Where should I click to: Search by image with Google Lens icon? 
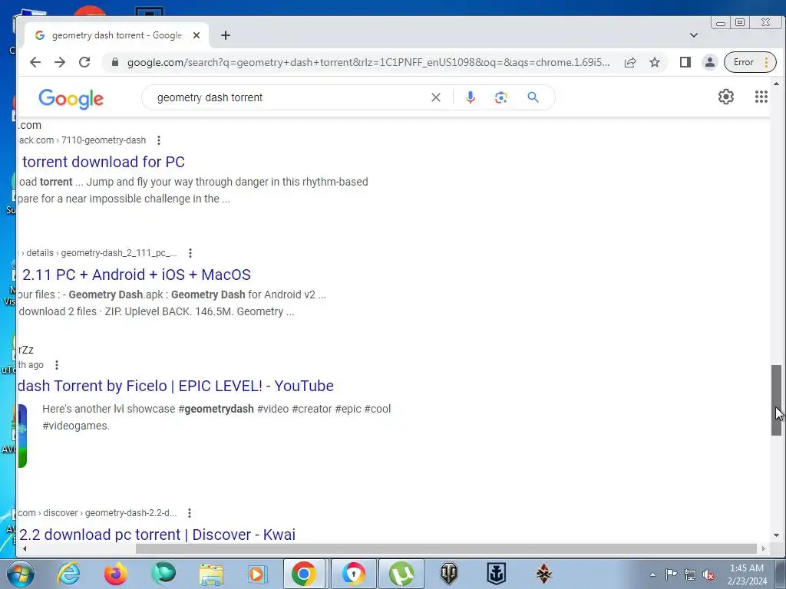click(500, 97)
